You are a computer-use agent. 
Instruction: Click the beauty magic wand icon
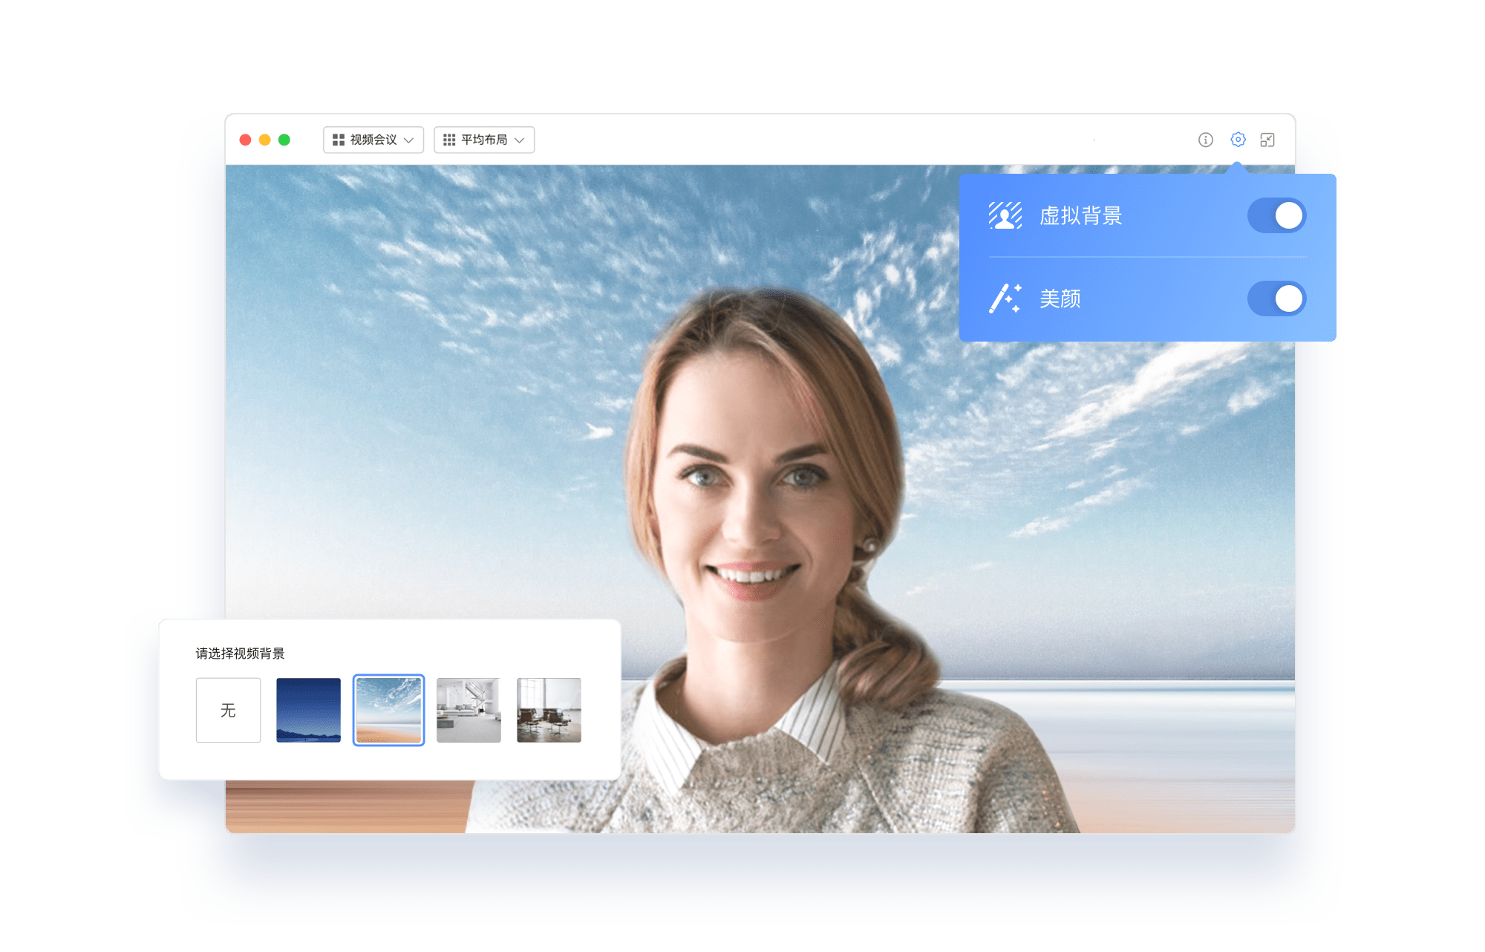click(x=1005, y=299)
